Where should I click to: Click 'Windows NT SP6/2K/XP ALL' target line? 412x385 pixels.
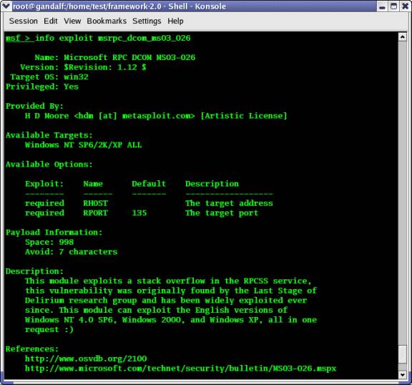[x=83, y=145]
